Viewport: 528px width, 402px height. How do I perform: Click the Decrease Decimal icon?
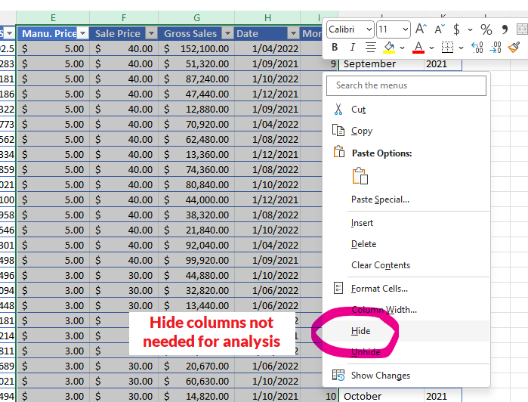pos(495,48)
